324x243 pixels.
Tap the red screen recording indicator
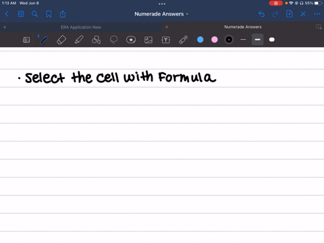(x=276, y=3)
